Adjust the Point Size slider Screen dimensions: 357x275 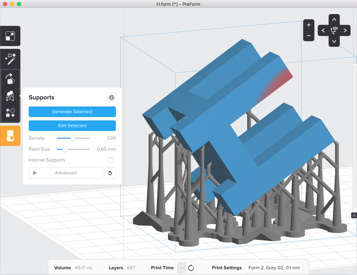coord(66,149)
